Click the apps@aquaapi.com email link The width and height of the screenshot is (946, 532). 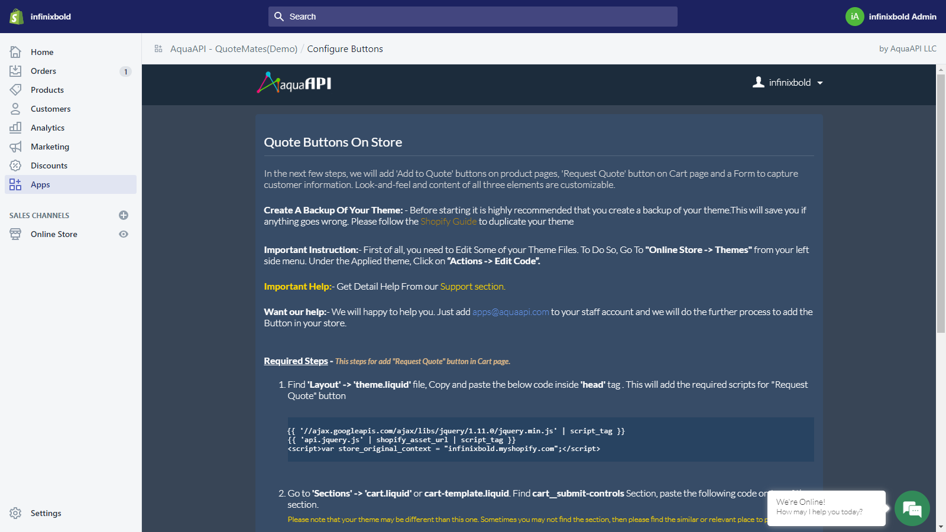tap(511, 312)
